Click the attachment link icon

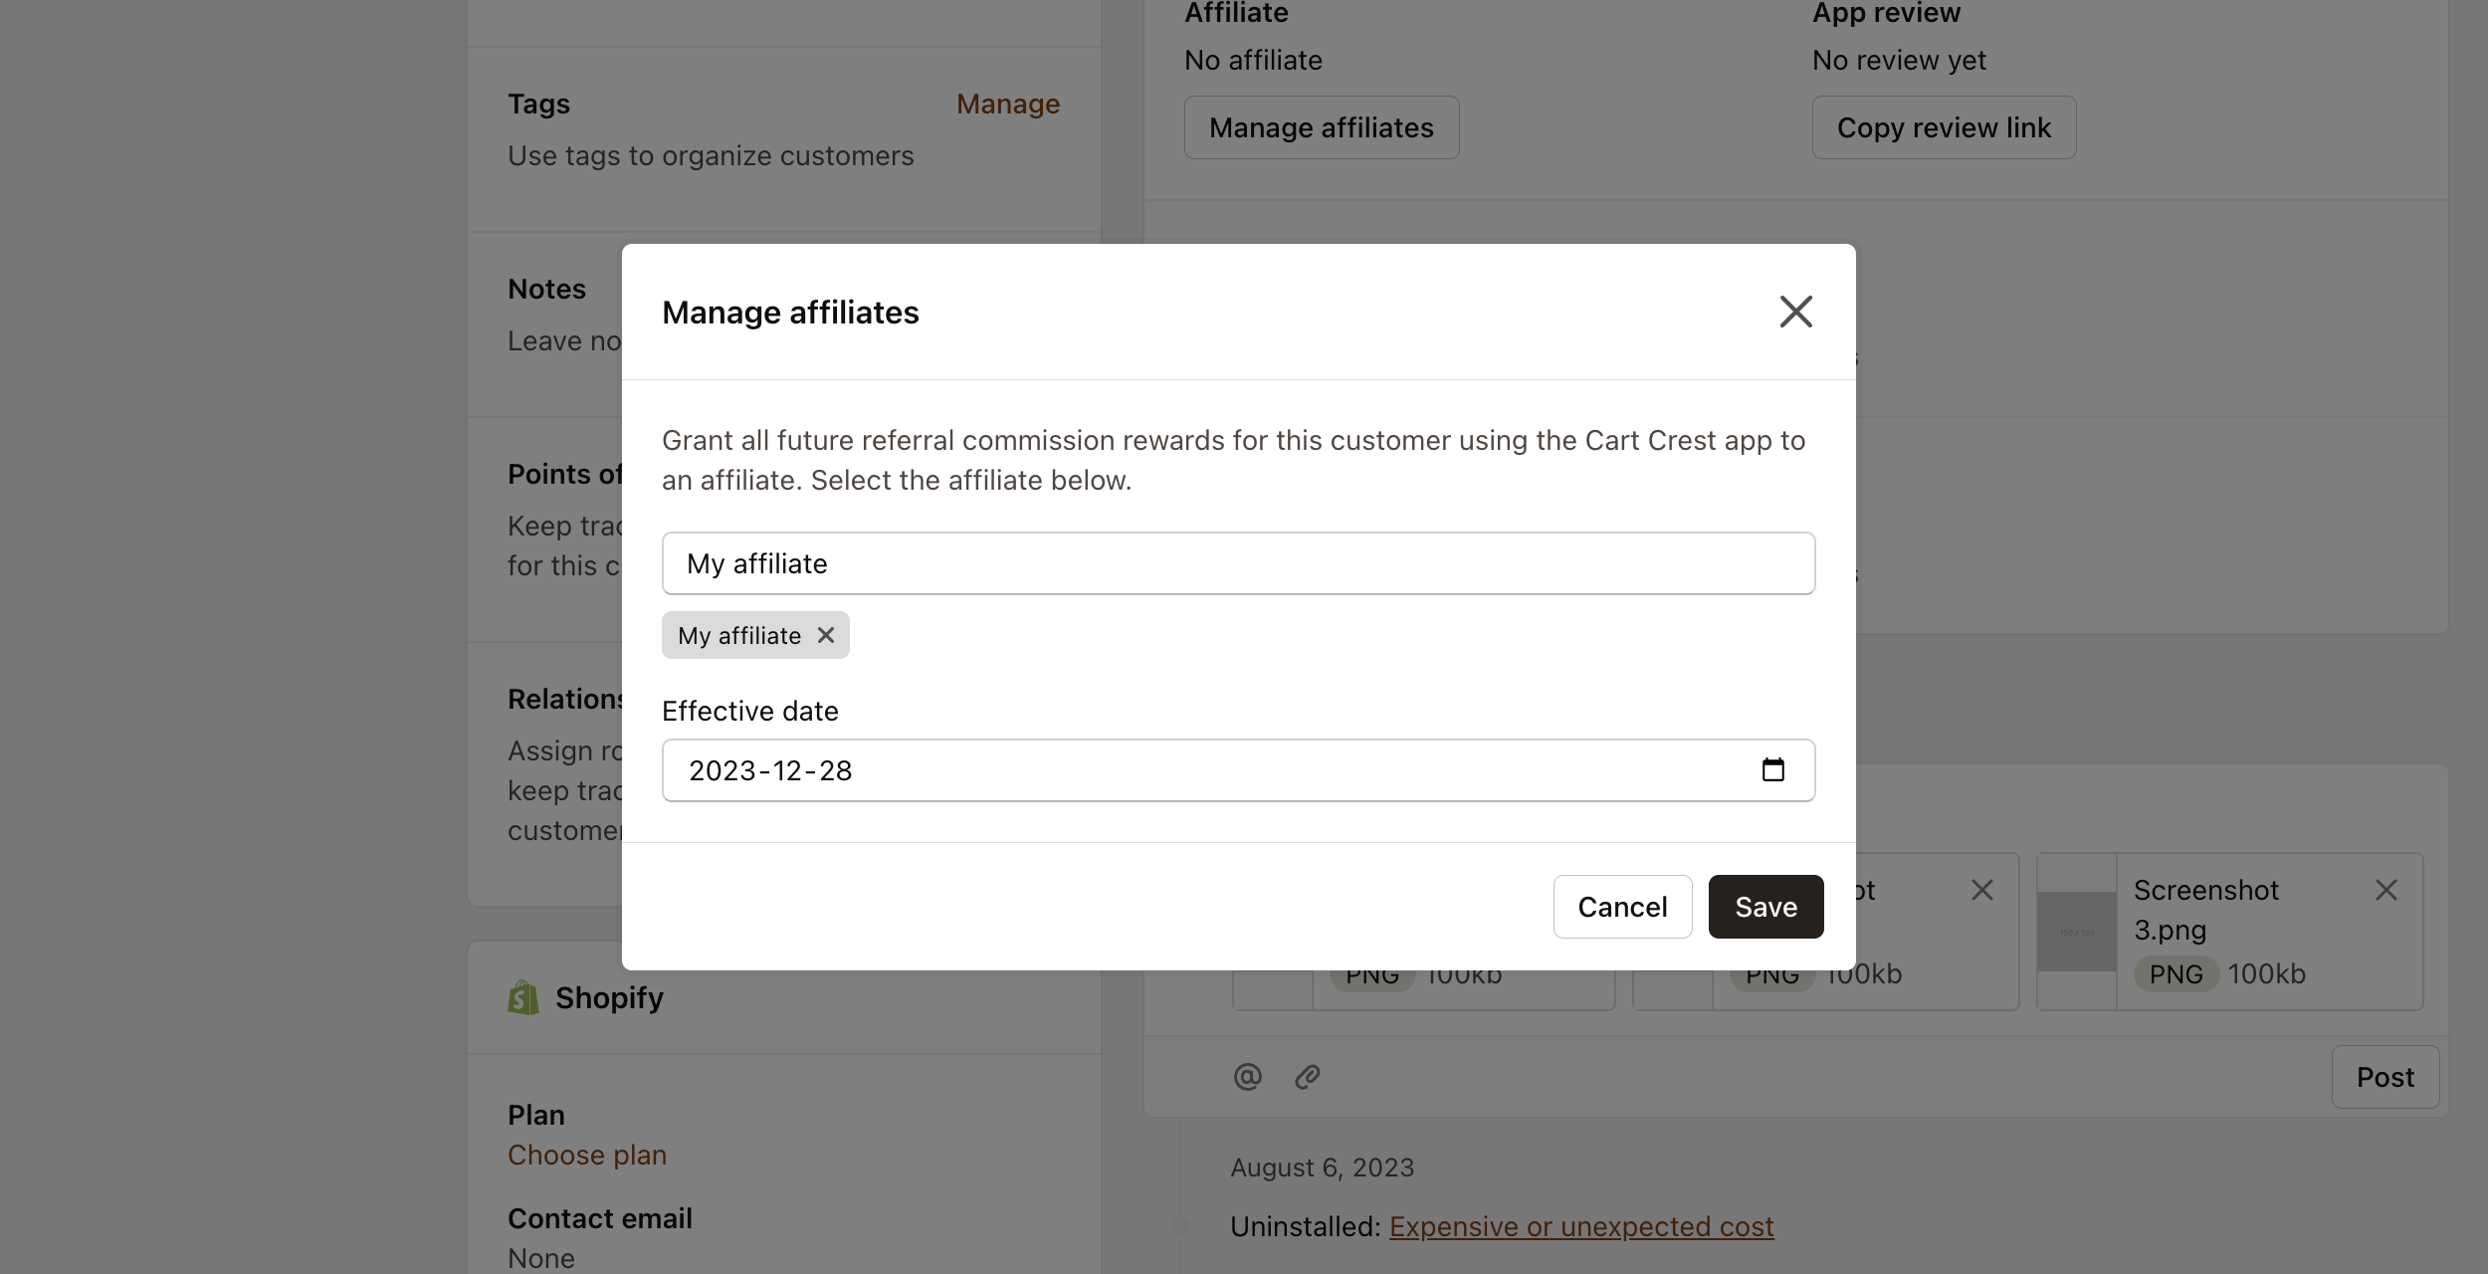pyautogui.click(x=1307, y=1076)
